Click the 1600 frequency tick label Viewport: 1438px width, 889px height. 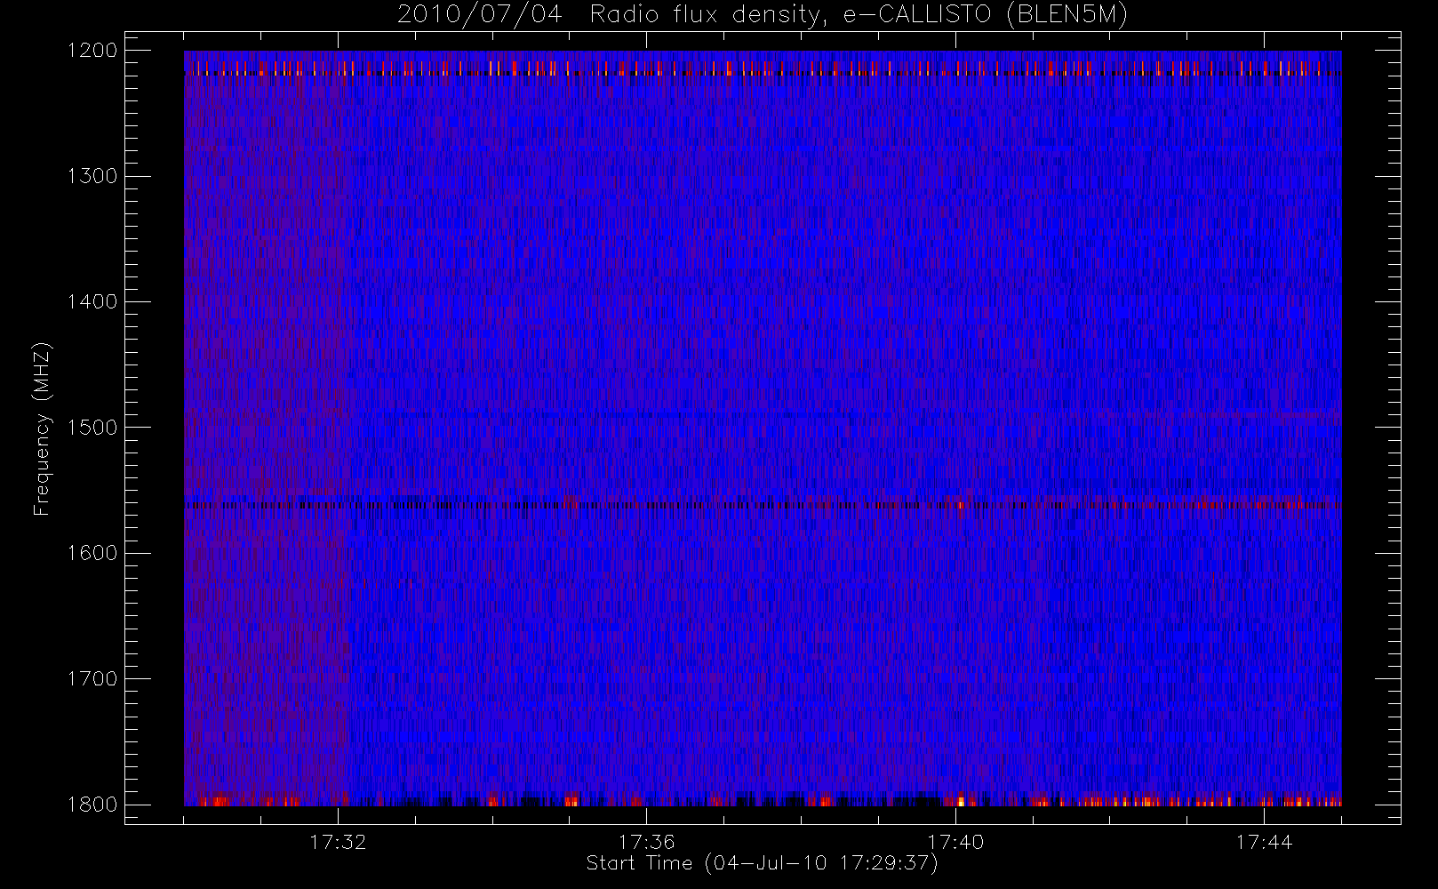92,553
